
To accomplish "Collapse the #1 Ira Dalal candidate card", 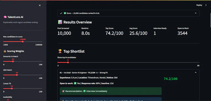I will pyautogui.click(x=196, y=72).
